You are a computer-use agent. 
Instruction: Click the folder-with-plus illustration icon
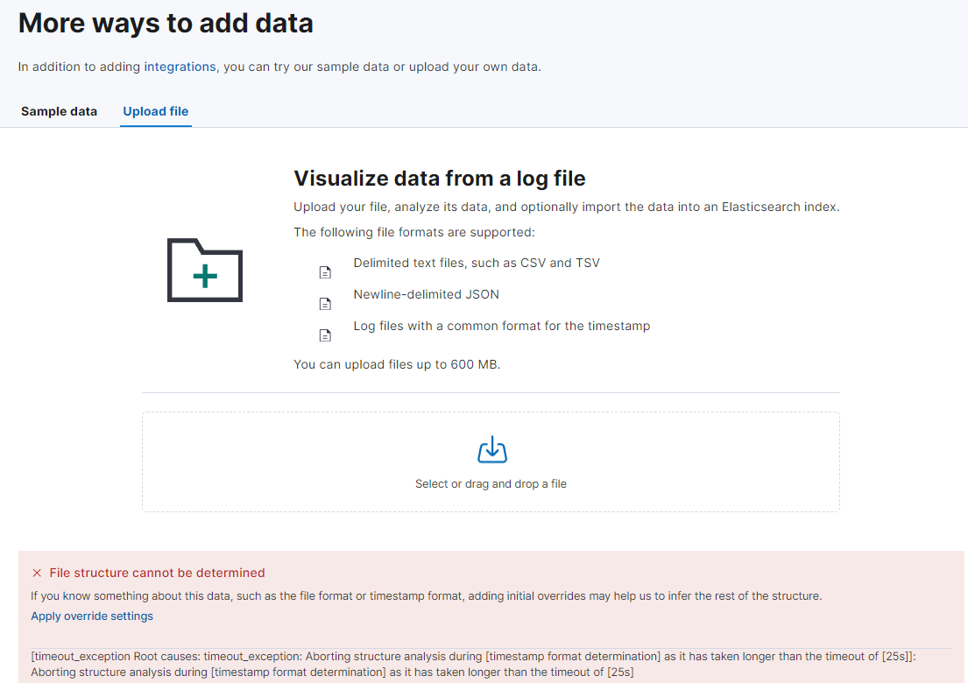pyautogui.click(x=204, y=271)
